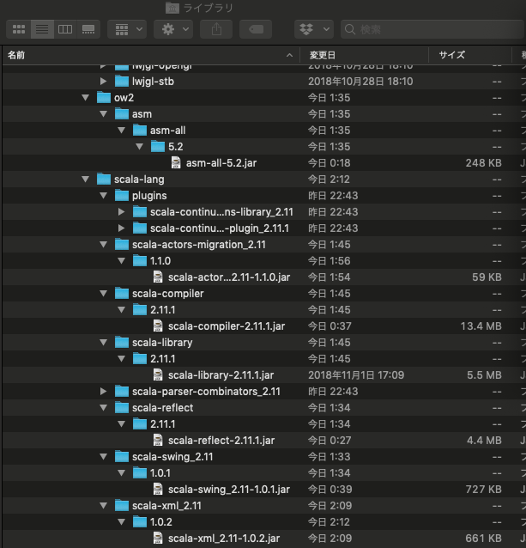Sort by the 名前 column header

[x=151, y=55]
